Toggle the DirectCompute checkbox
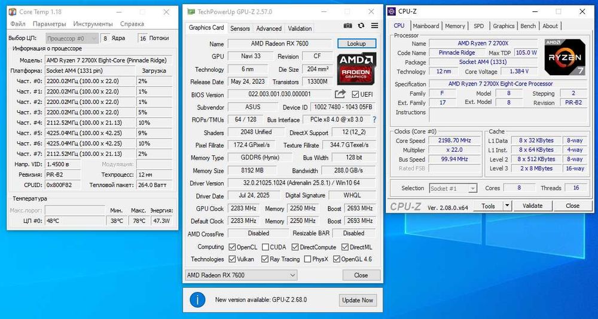 pos(295,247)
